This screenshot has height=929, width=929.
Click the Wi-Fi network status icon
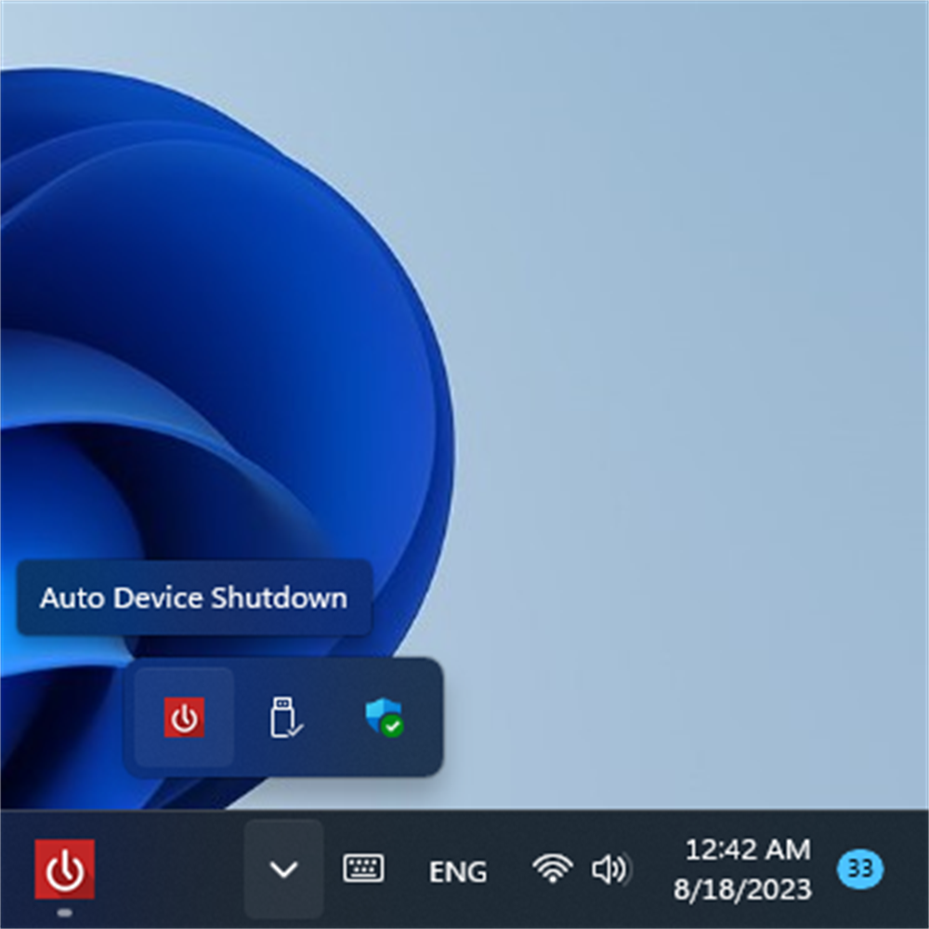tap(553, 870)
